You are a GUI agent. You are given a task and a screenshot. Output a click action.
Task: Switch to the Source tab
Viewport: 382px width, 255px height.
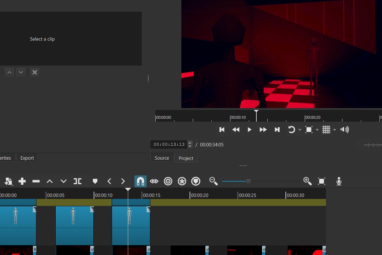coord(162,158)
